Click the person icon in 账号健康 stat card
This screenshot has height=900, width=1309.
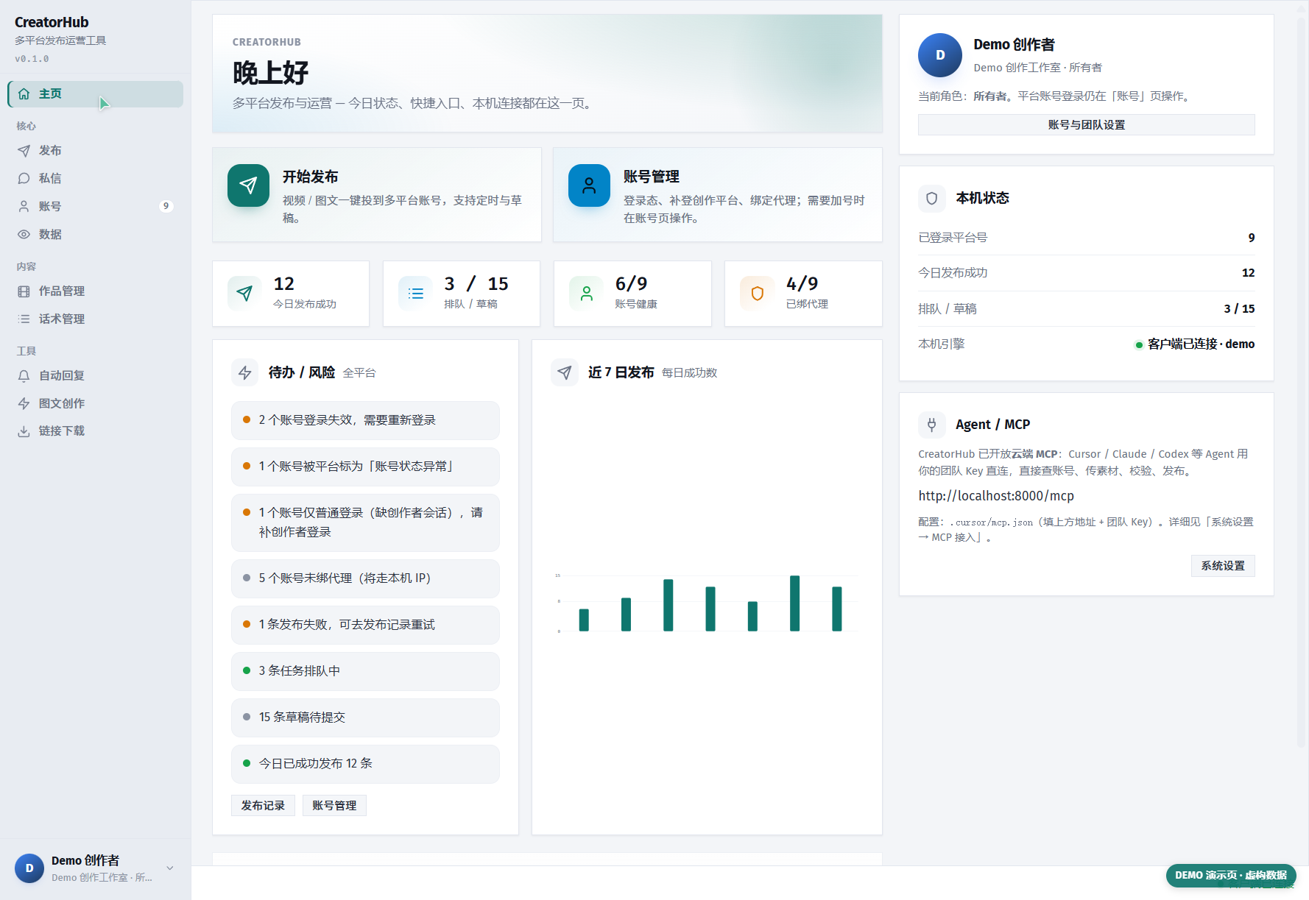click(x=586, y=294)
